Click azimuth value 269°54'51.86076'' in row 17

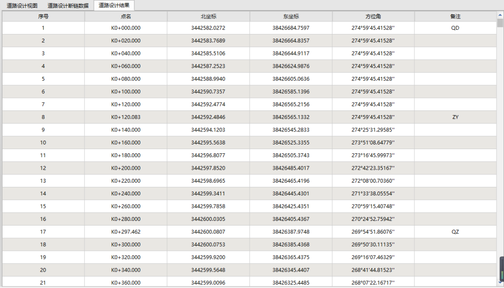tap(373, 232)
